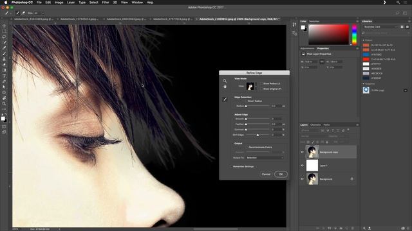Toggle Show Radius checkbox

tap(261, 83)
